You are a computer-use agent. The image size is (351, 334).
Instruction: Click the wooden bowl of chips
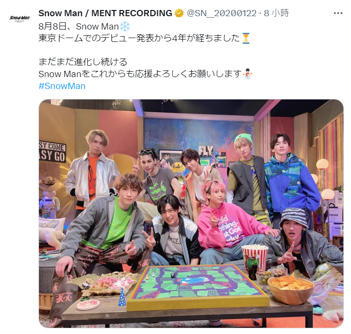pos(291,289)
